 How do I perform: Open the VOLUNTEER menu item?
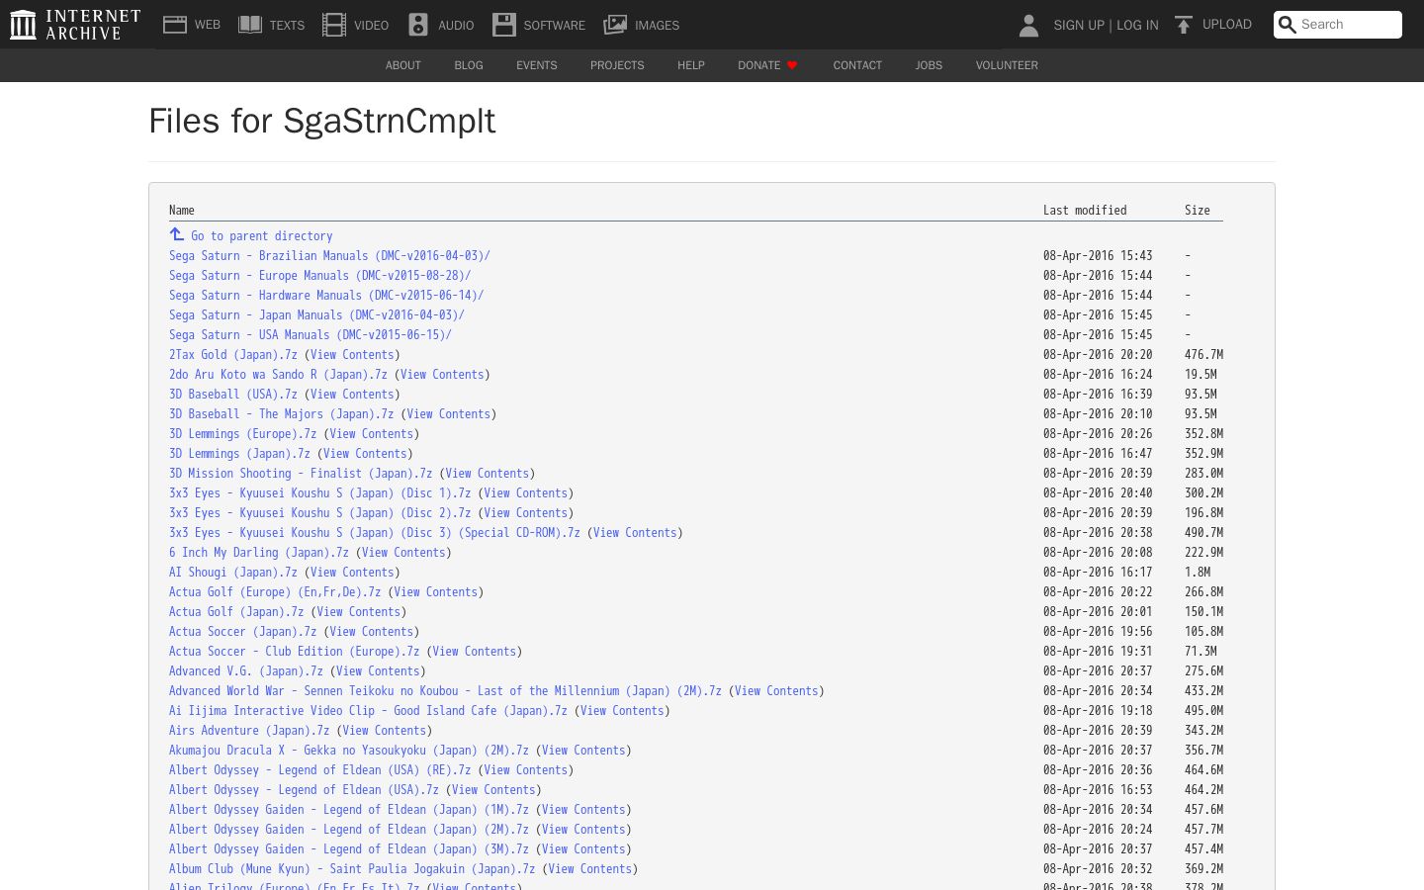click(1007, 65)
